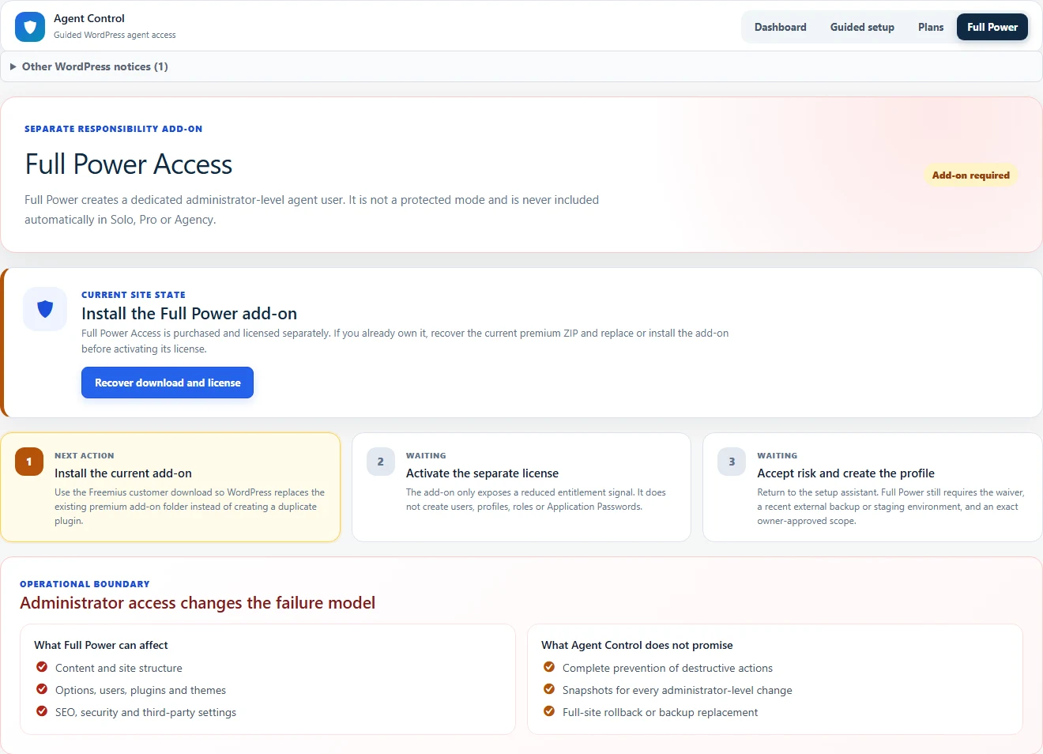
Task: Click the Agent Control shield logo
Action: (30, 27)
